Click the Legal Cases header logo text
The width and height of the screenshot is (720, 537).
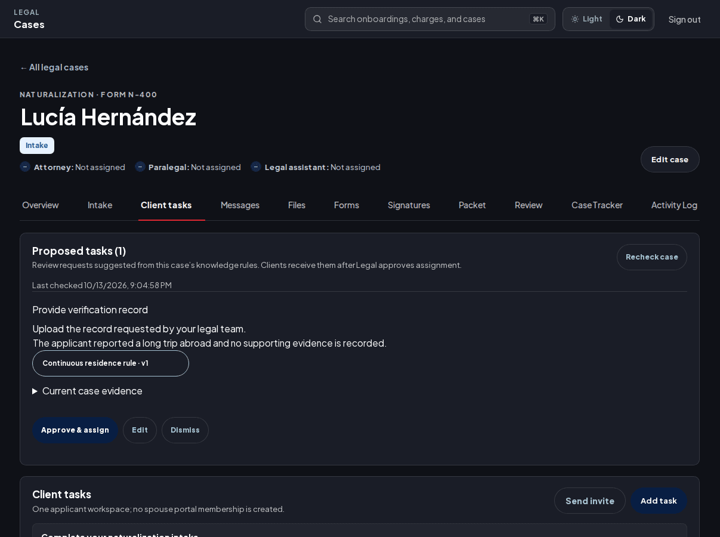(29, 19)
